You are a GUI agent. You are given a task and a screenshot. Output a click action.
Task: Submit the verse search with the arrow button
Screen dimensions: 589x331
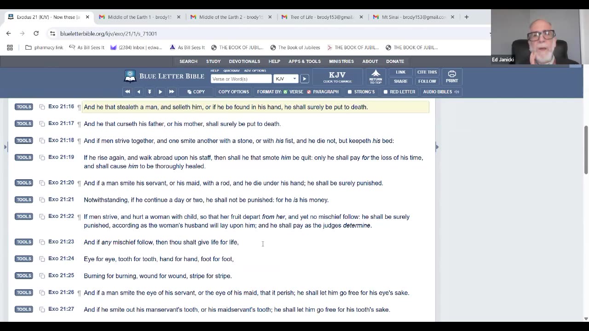point(304,79)
